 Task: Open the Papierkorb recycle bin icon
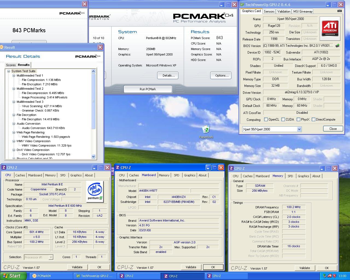click(206, 130)
